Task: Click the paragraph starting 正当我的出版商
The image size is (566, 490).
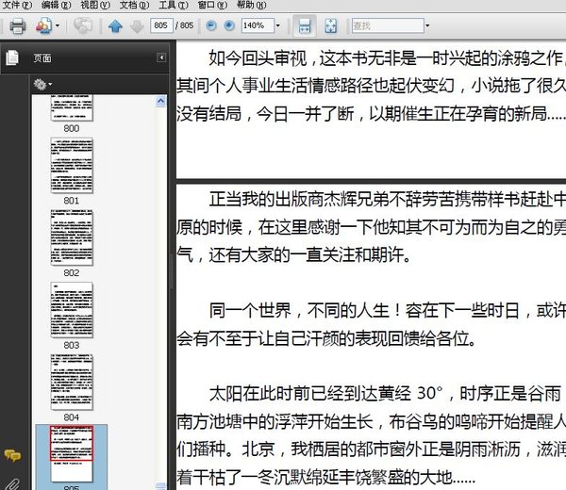Action: [371, 227]
